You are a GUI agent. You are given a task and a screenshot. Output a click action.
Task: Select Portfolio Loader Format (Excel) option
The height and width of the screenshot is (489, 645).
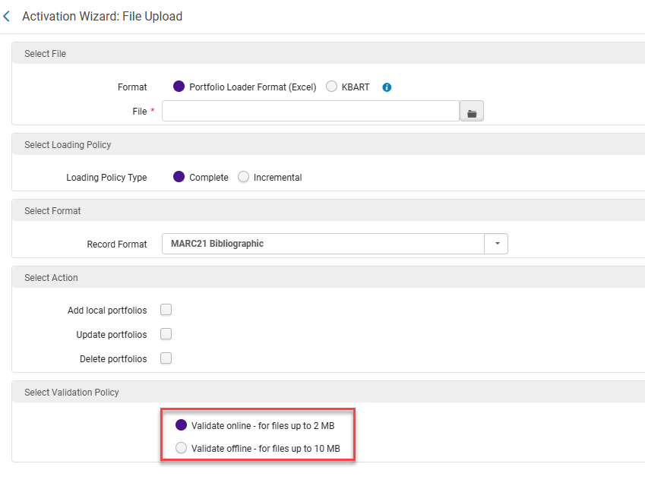(x=179, y=87)
